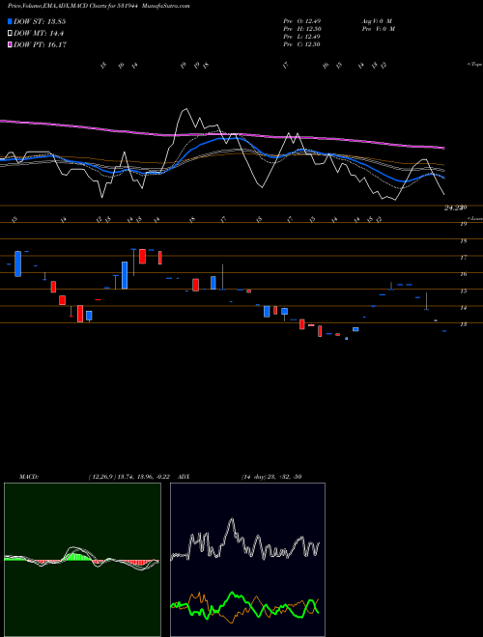
Task: Select the 'DOW MT: 14.4' legend text
Action: coord(39,34)
